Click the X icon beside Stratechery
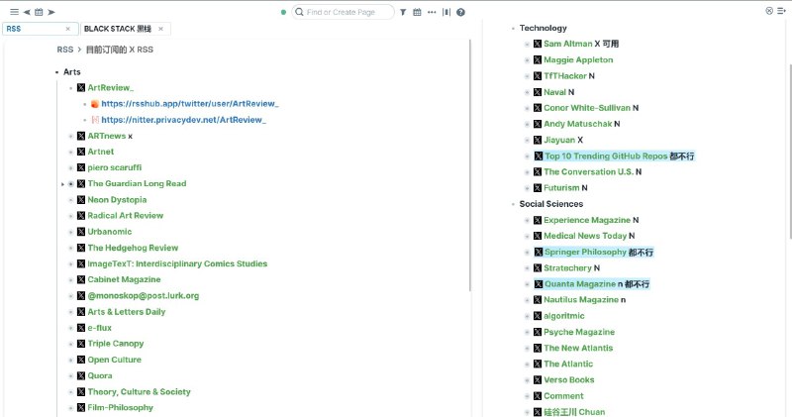Viewport: 792px width, 417px height. (x=538, y=267)
